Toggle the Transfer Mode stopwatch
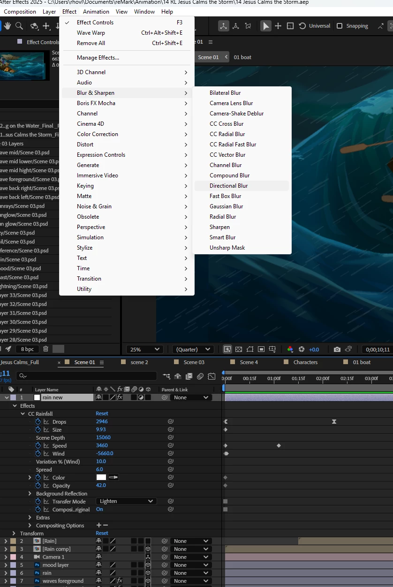The width and height of the screenshot is (393, 587). click(38, 502)
